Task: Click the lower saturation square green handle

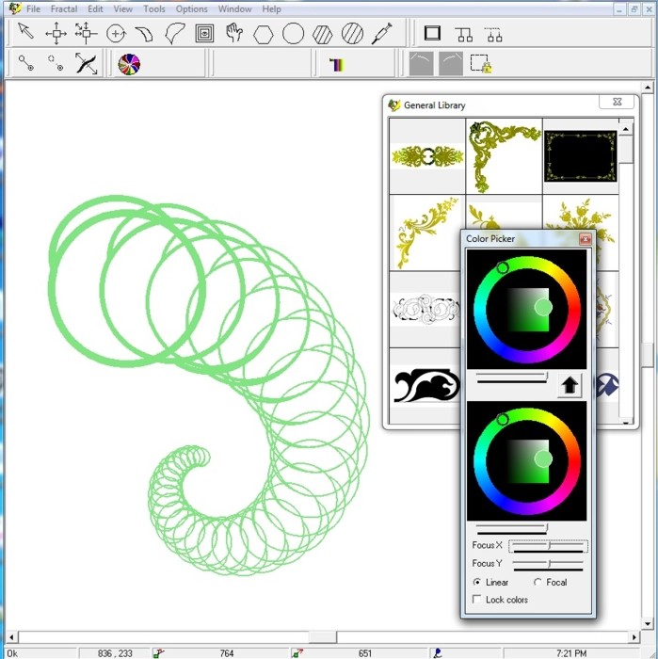Action: (543, 458)
